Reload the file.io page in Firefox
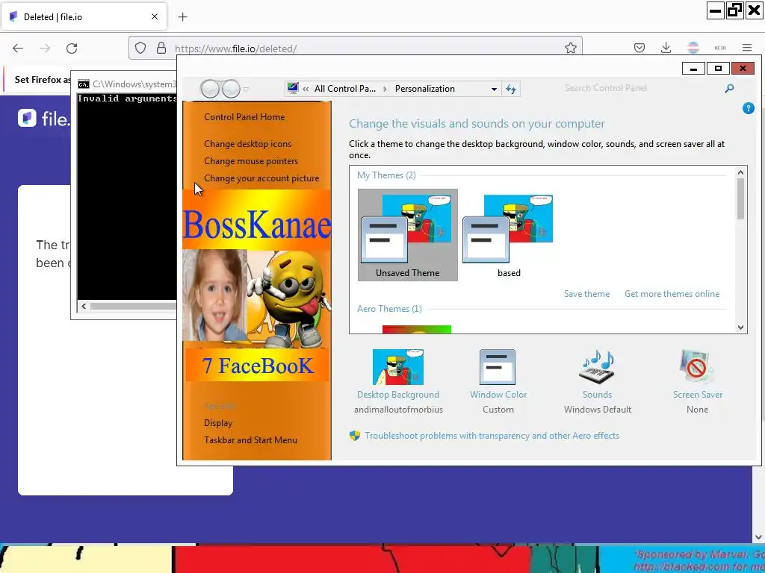 72,48
